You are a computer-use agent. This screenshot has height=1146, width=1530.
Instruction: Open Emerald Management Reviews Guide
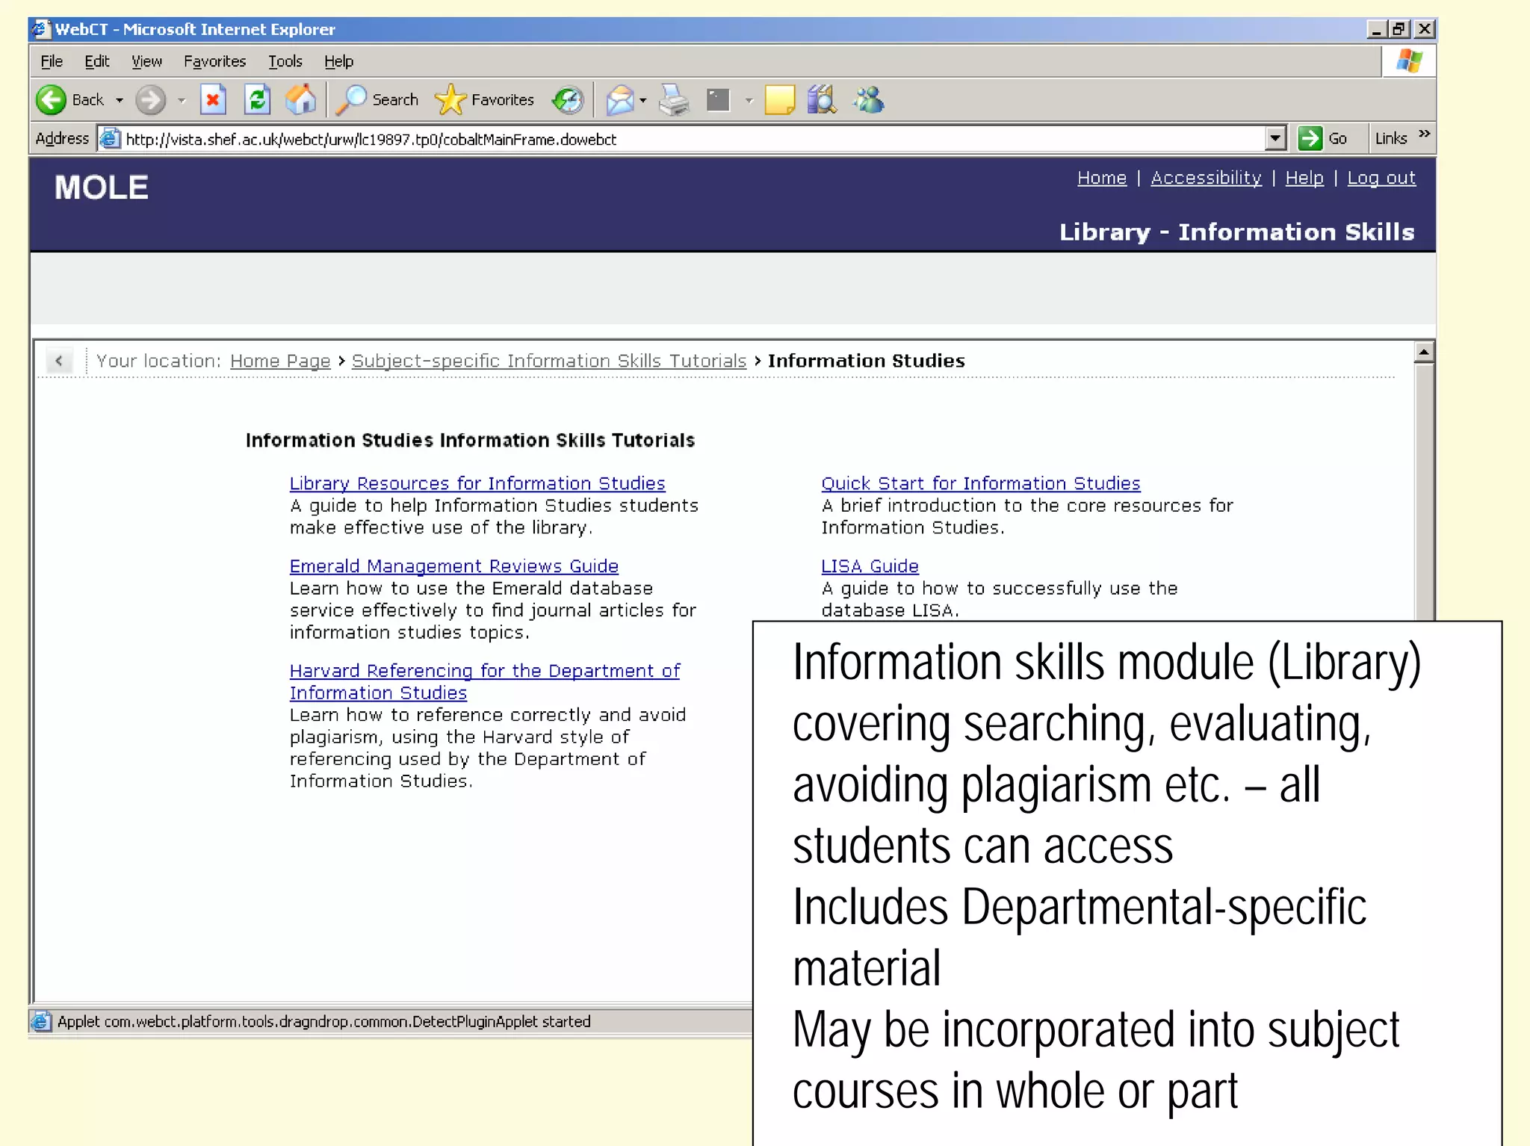[x=454, y=566]
